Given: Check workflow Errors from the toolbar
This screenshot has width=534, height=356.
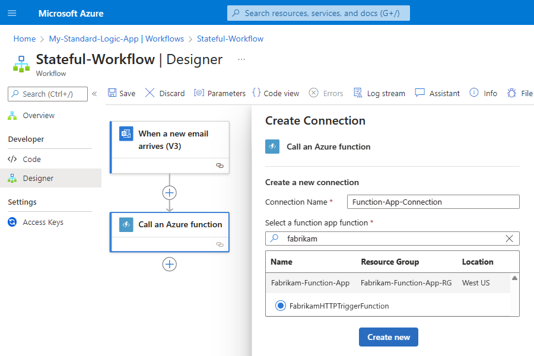Looking at the screenshot, I should point(326,93).
